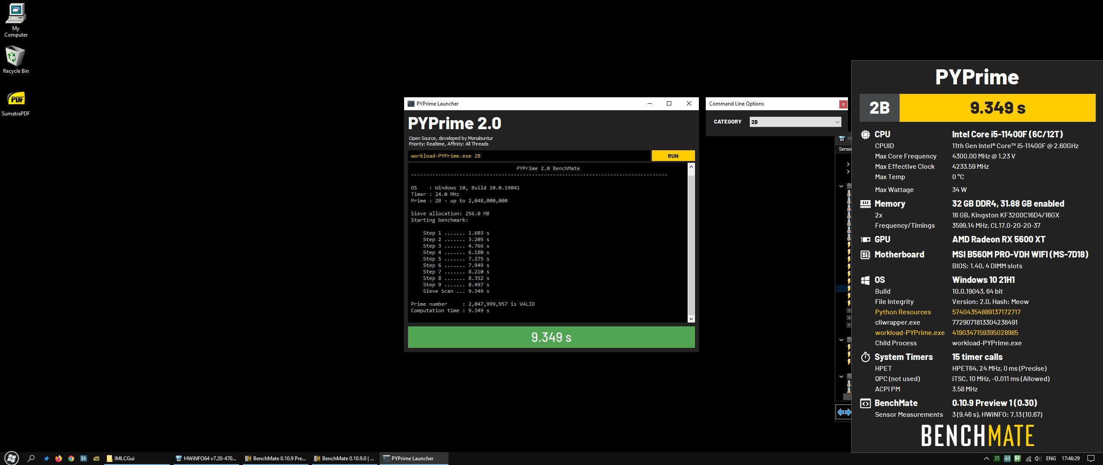The width and height of the screenshot is (1103, 465).
Task: Click PYPrime output scrollbar down arrow
Action: 691,319
